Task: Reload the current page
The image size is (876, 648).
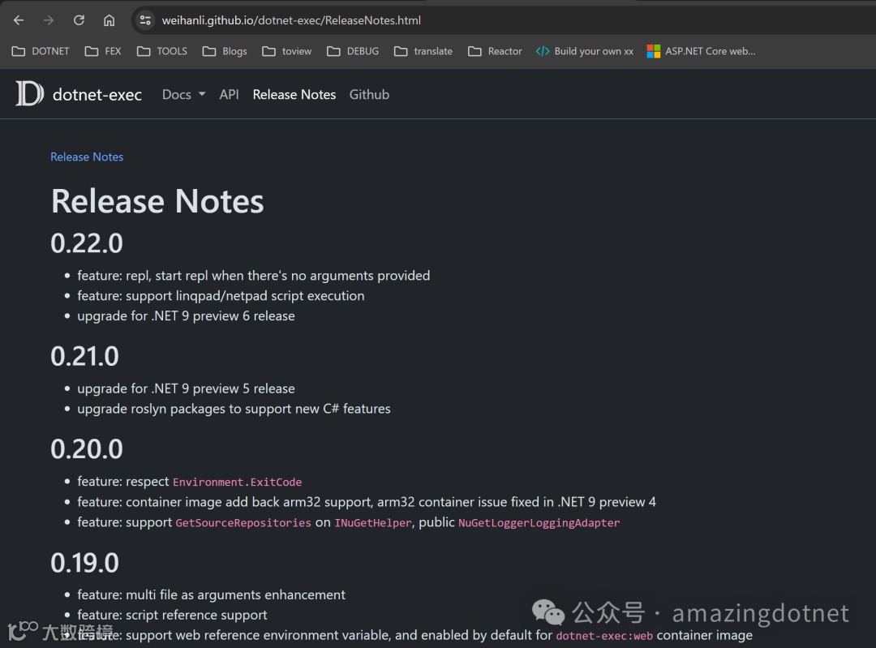Action: tap(79, 20)
